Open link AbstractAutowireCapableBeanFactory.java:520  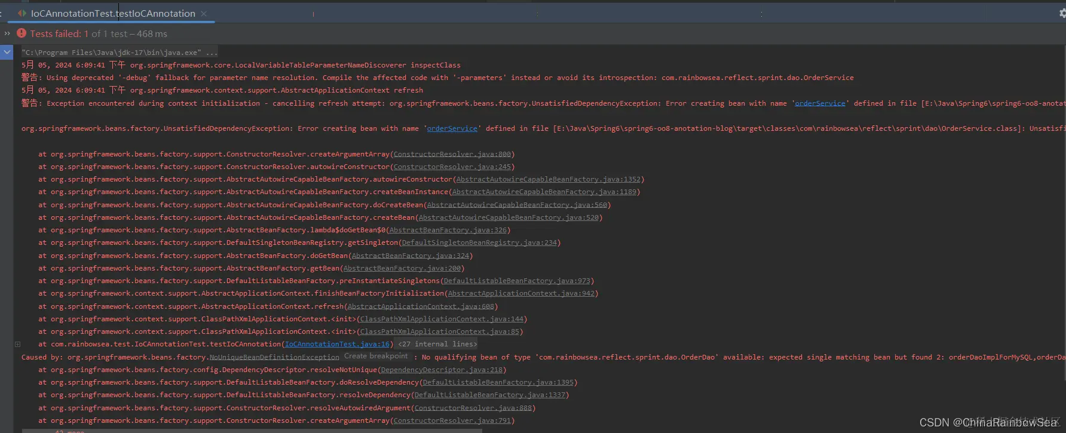(509, 217)
